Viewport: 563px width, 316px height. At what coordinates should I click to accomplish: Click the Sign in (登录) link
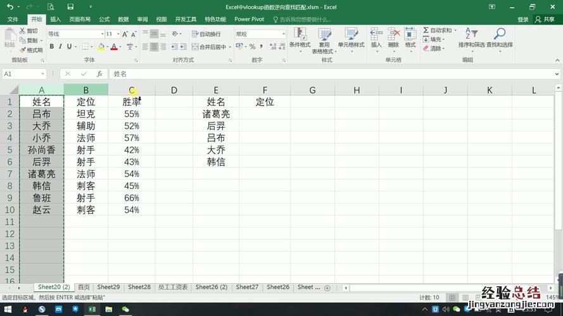coord(522,20)
